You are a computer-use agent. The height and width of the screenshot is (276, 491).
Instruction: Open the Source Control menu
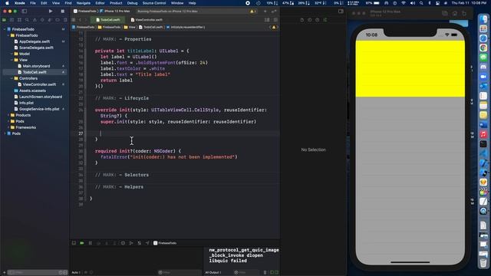point(154,3)
